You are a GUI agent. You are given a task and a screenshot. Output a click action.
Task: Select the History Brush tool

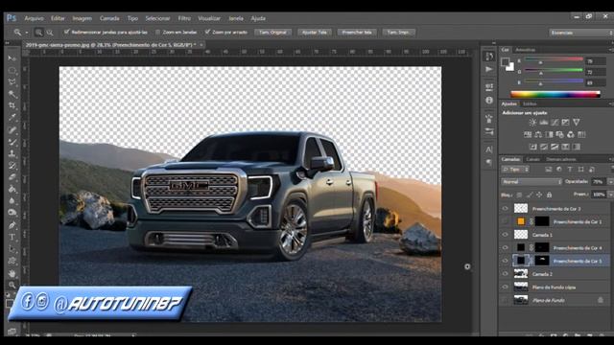pyautogui.click(x=12, y=165)
